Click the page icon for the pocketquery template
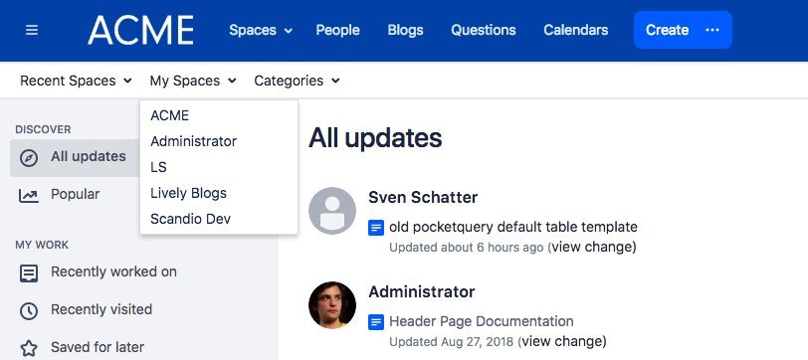 click(x=376, y=227)
